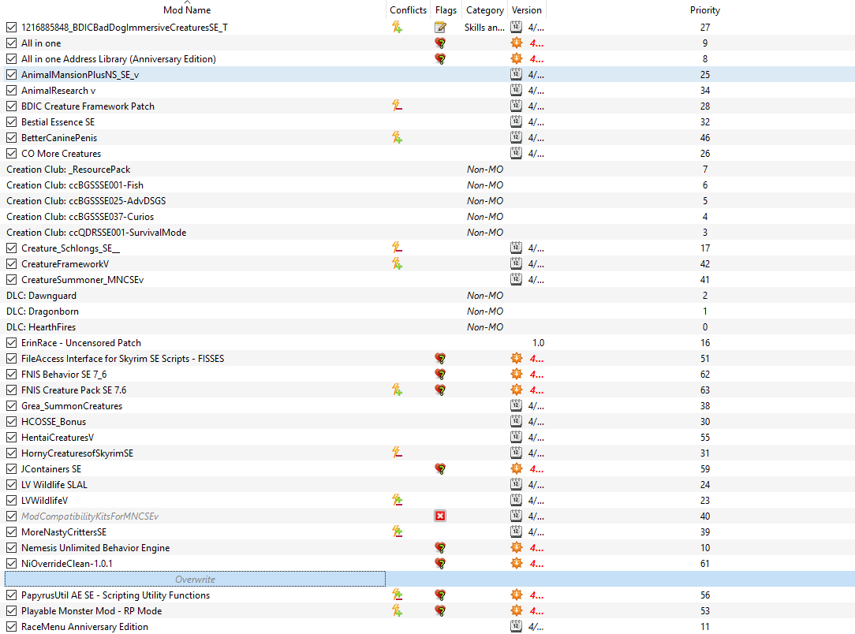Click red X flag for ModCompatibilityKitsForMNCSEv
This screenshot has width=855, height=634.
(440, 517)
